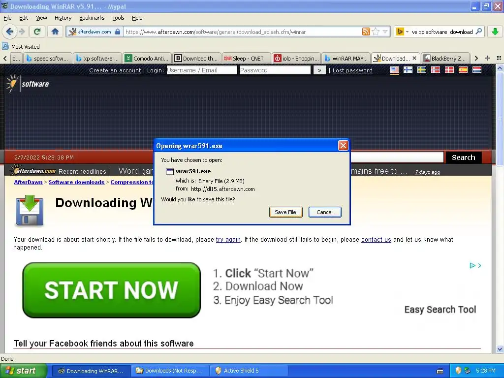Click the shield icon in system tray
The image size is (504, 378).
[x=458, y=371]
